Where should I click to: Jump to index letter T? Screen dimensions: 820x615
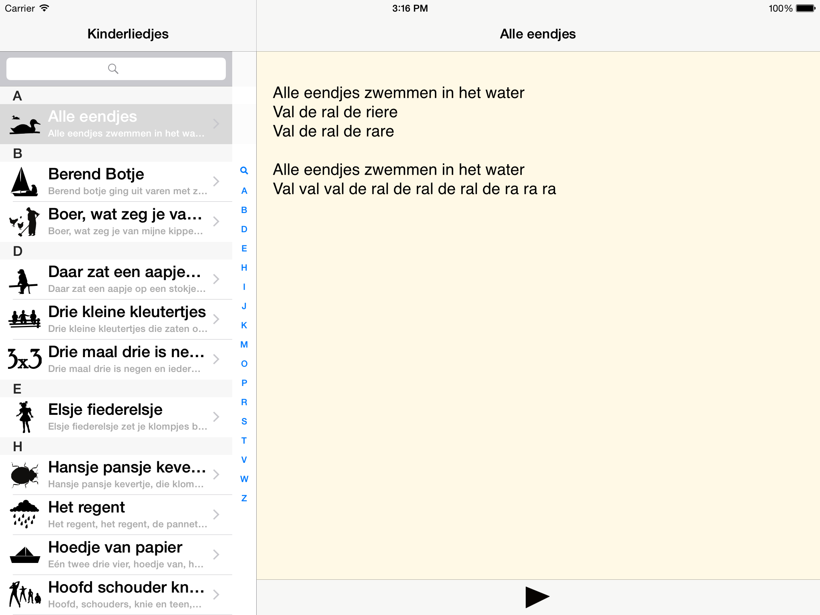244,441
